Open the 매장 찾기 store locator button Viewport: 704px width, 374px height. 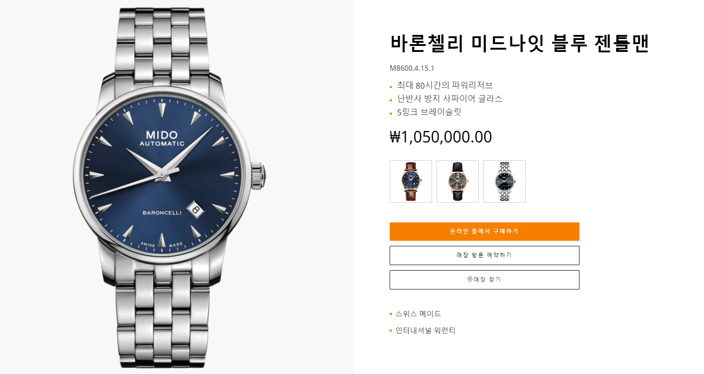(x=484, y=280)
